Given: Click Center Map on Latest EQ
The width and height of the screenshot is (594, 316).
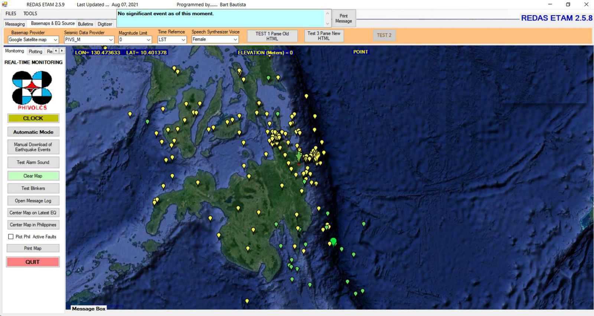Looking at the screenshot, I should (x=33, y=213).
